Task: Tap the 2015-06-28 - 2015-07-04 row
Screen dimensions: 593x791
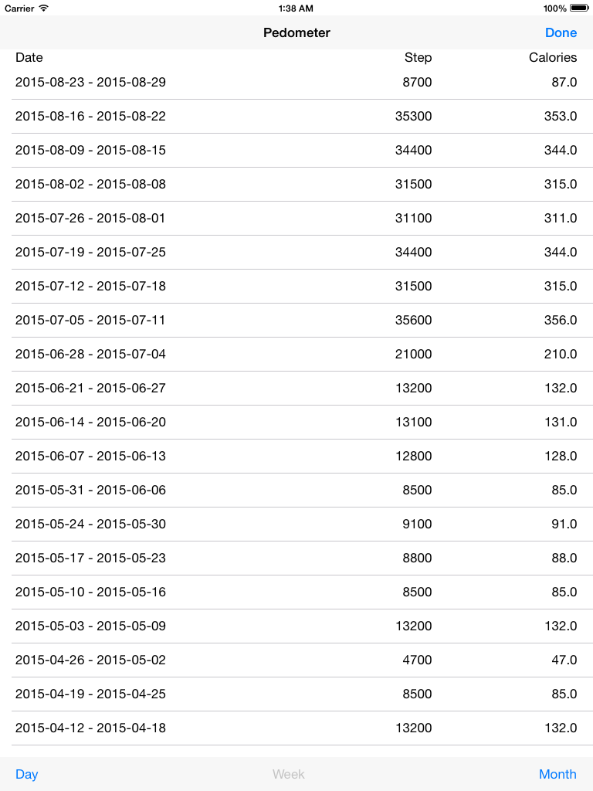Action: click(x=296, y=354)
